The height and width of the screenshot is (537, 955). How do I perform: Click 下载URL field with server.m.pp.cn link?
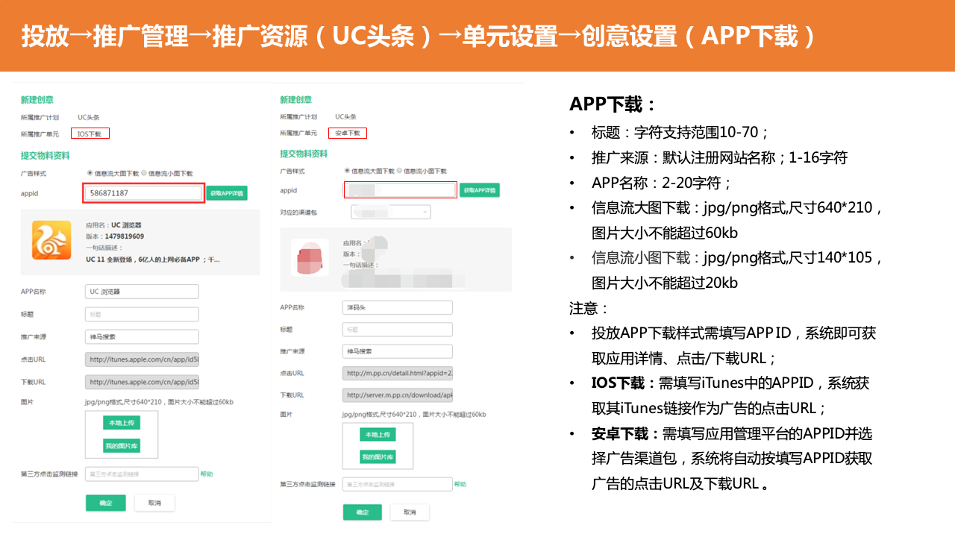point(398,395)
